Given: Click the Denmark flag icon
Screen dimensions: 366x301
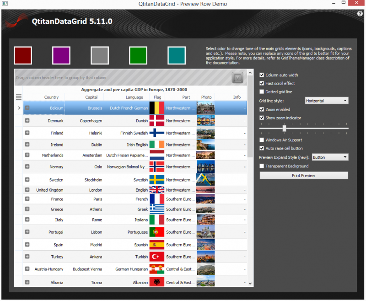Looking at the screenshot, I should 156,120.
